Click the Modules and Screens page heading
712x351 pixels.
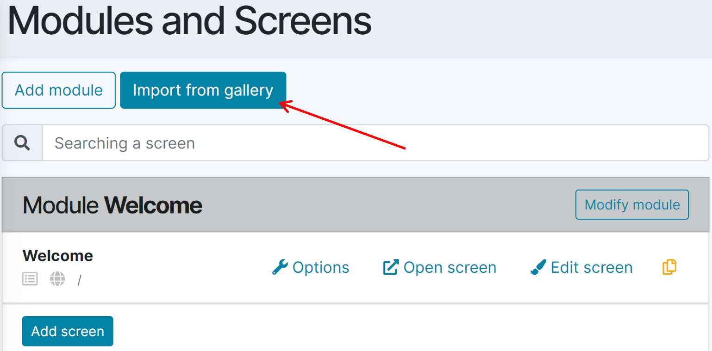coord(190,22)
